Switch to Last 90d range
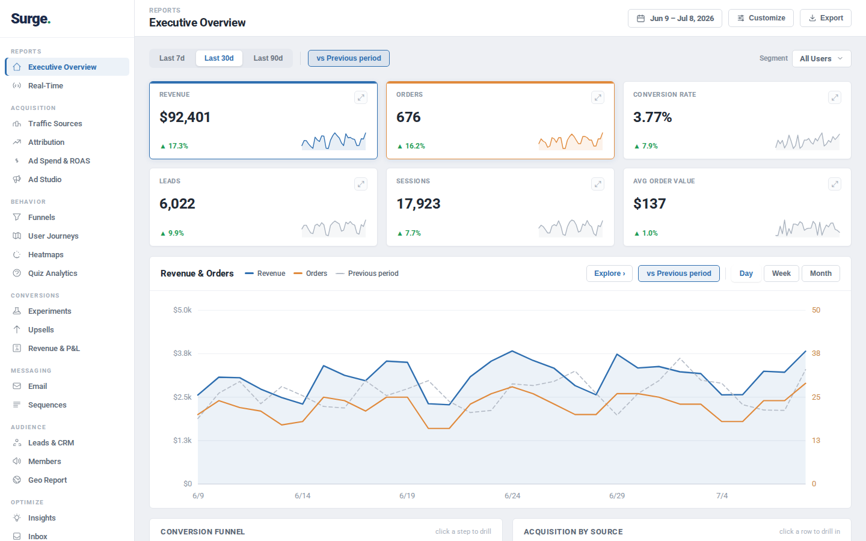This screenshot has height=541, width=866. click(268, 58)
